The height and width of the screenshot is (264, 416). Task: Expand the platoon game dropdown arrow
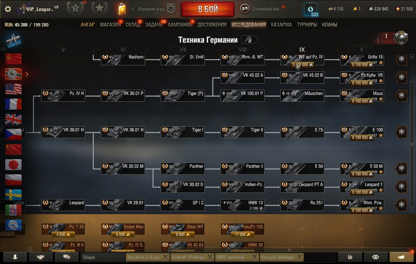point(133,9)
